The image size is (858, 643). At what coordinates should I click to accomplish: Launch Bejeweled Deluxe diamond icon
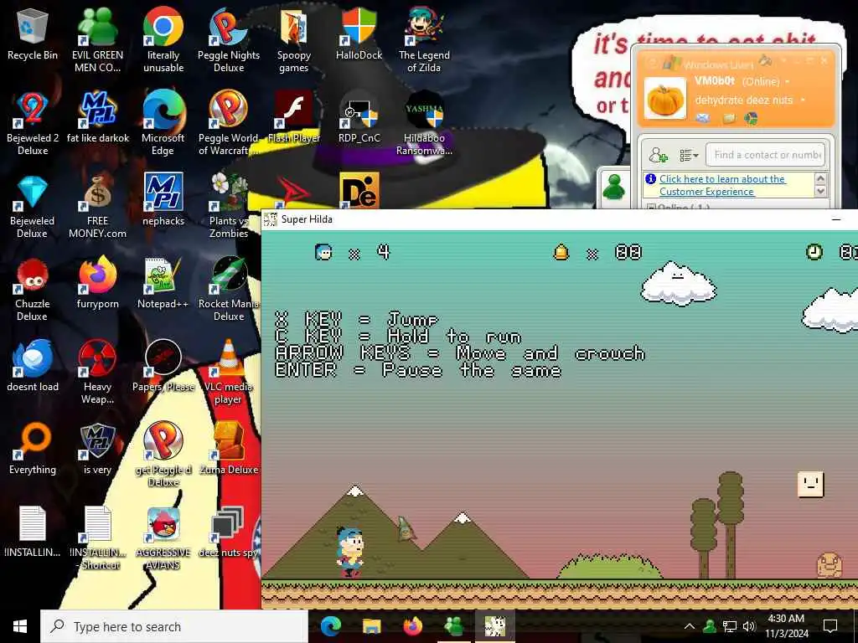pyautogui.click(x=33, y=206)
